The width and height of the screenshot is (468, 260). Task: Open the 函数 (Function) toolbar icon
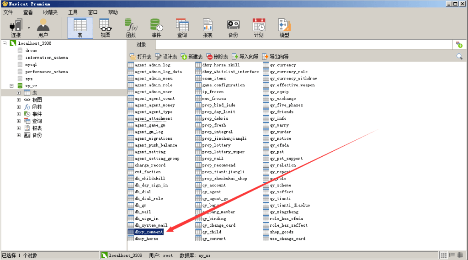[131, 27]
